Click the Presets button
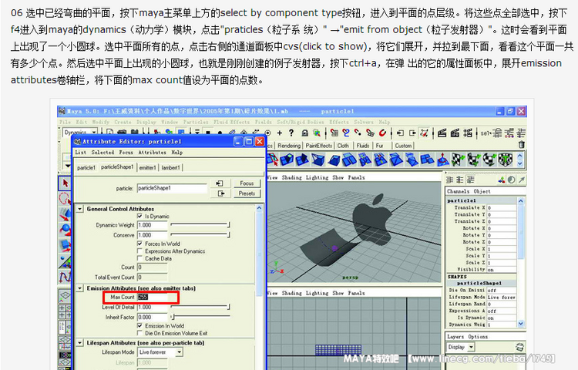The image size is (578, 370). pyautogui.click(x=247, y=193)
